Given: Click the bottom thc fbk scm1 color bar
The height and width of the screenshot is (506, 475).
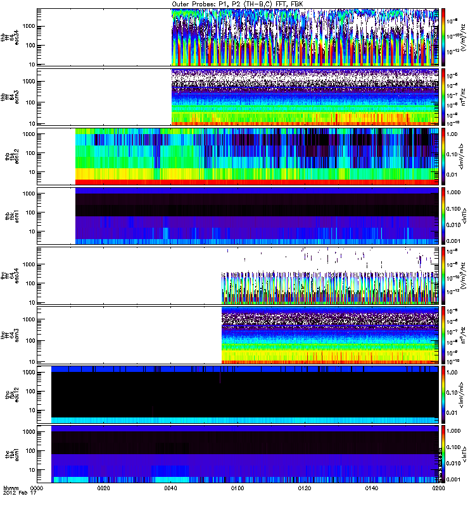Looking at the screenshot, I should 444,454.
